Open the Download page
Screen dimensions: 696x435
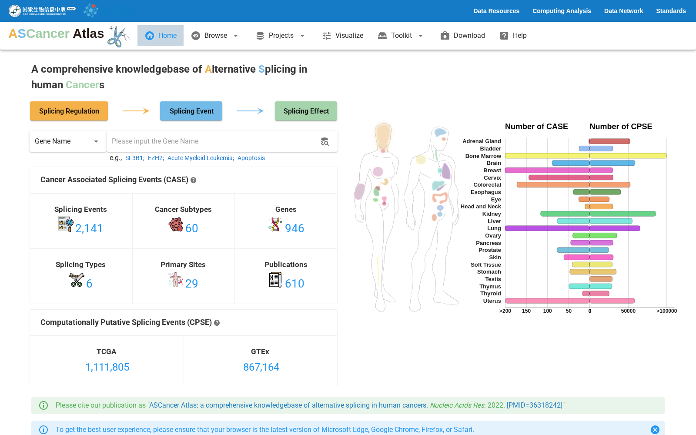pos(462,36)
